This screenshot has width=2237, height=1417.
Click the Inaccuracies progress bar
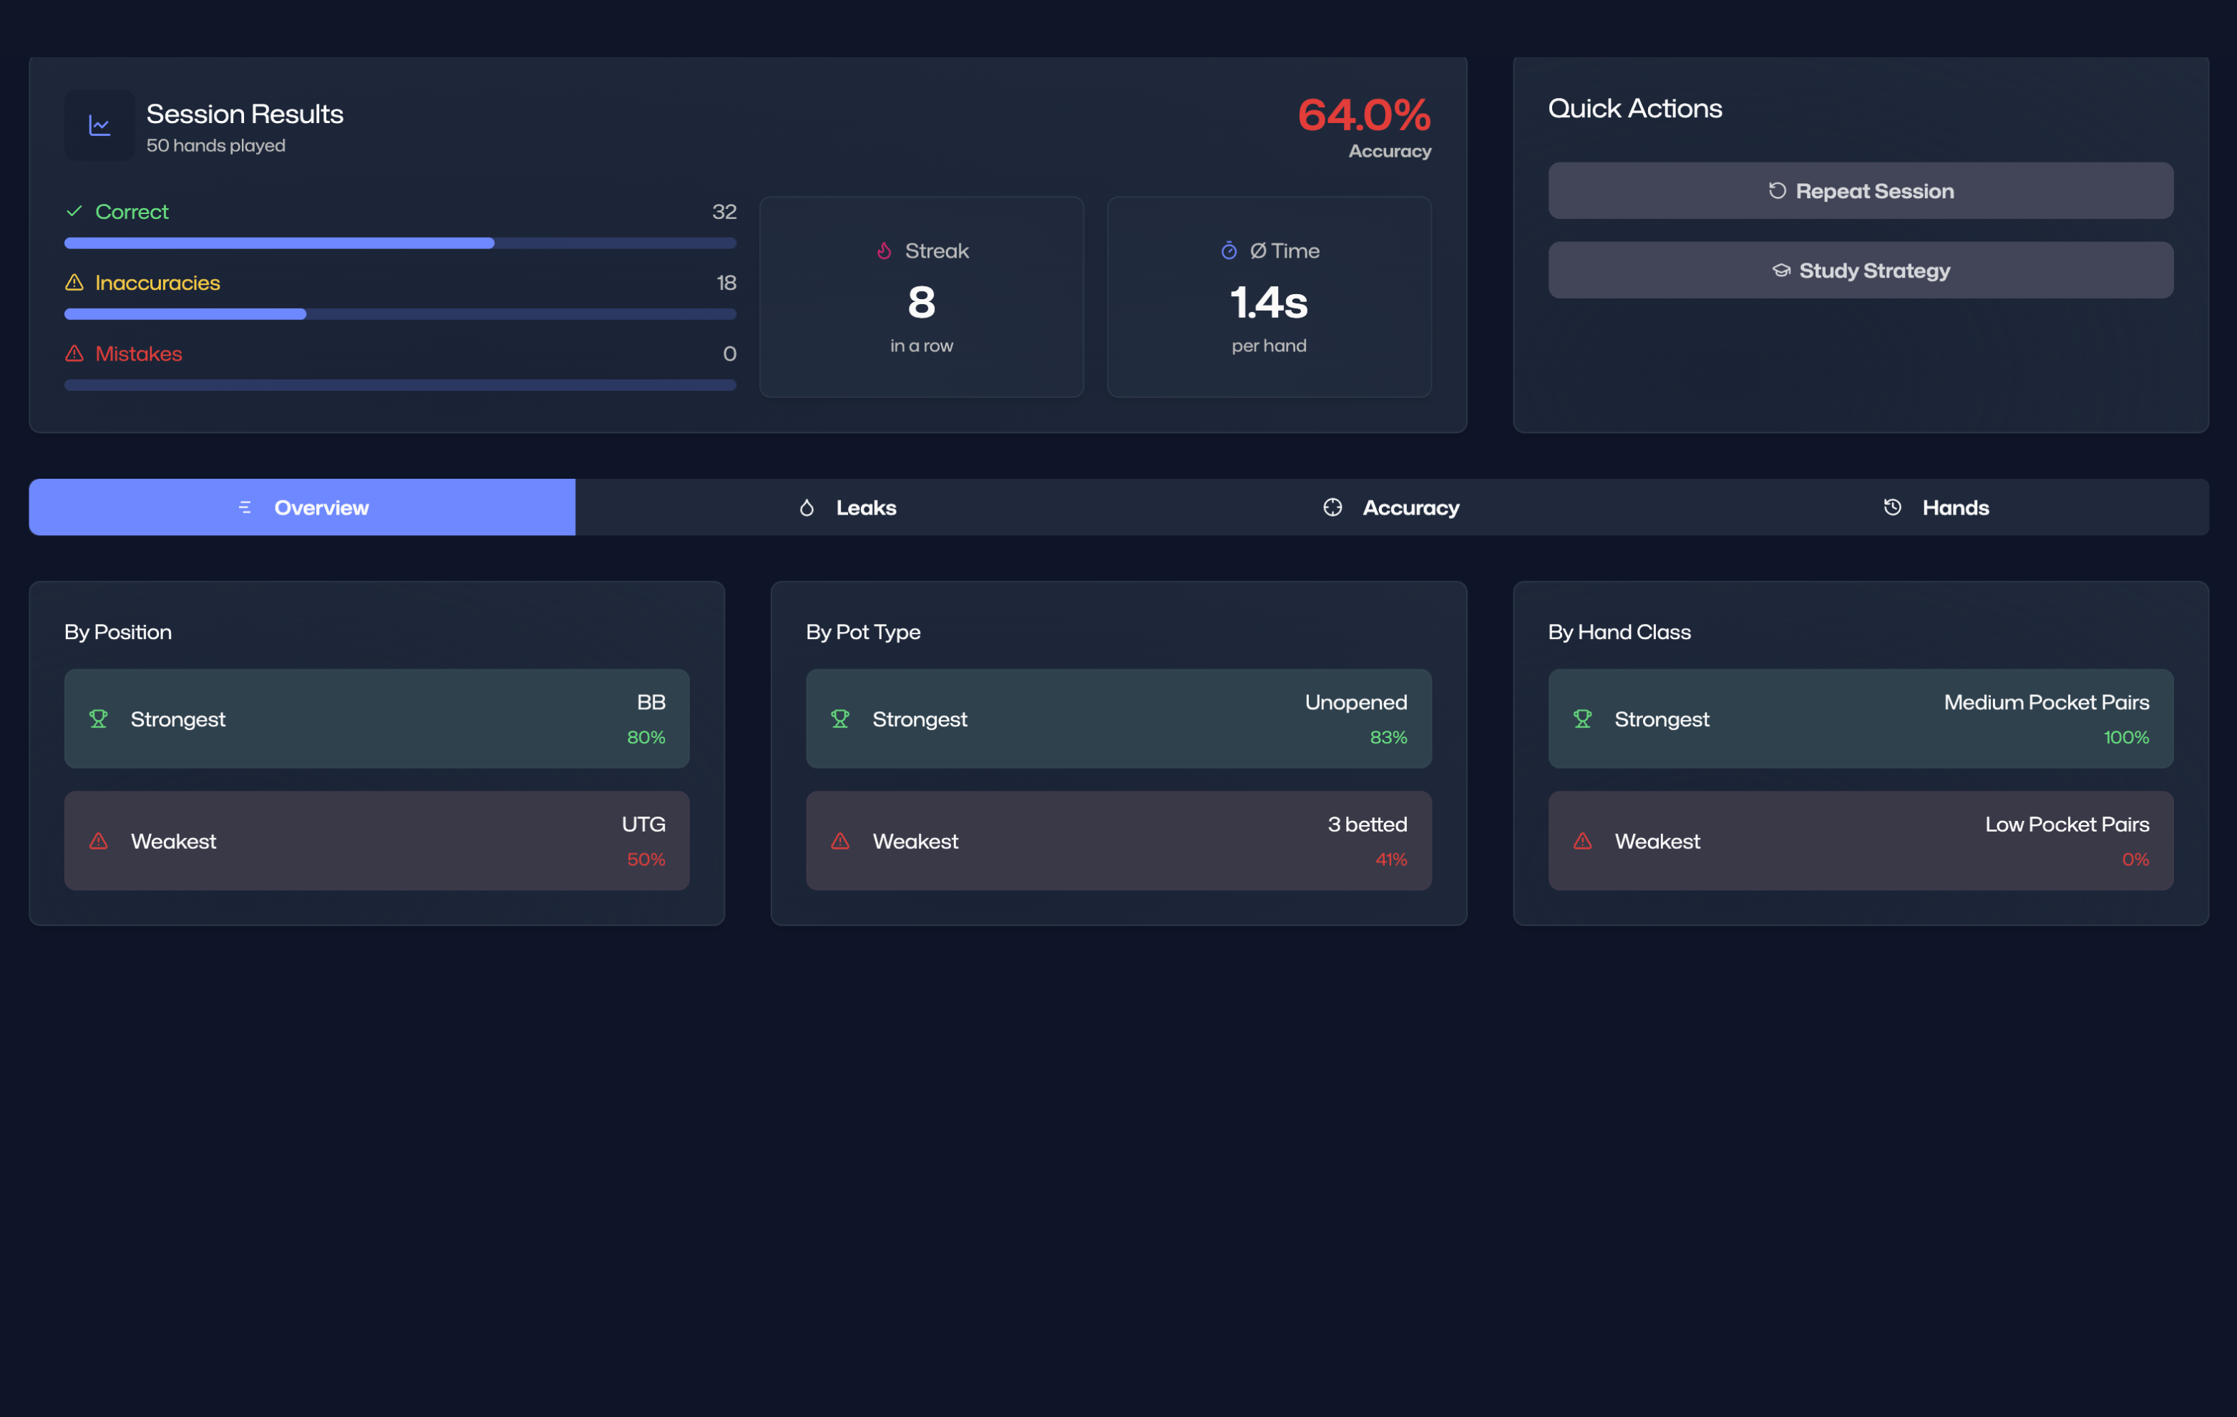tap(399, 314)
